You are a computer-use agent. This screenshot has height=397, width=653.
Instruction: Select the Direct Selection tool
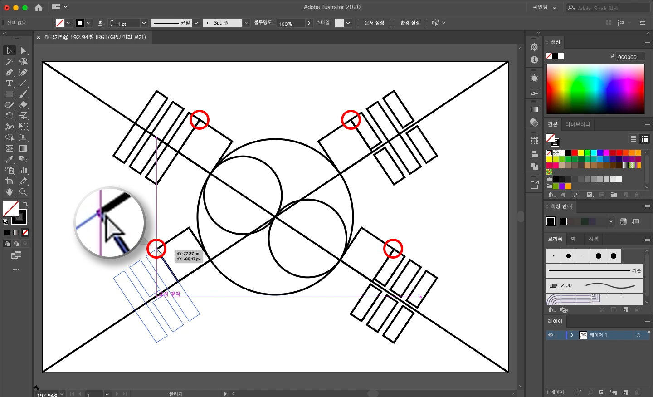pyautogui.click(x=24, y=50)
